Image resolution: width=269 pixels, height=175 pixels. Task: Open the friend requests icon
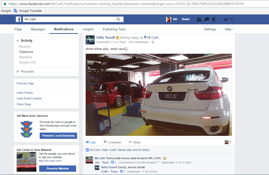pyautogui.click(x=199, y=19)
